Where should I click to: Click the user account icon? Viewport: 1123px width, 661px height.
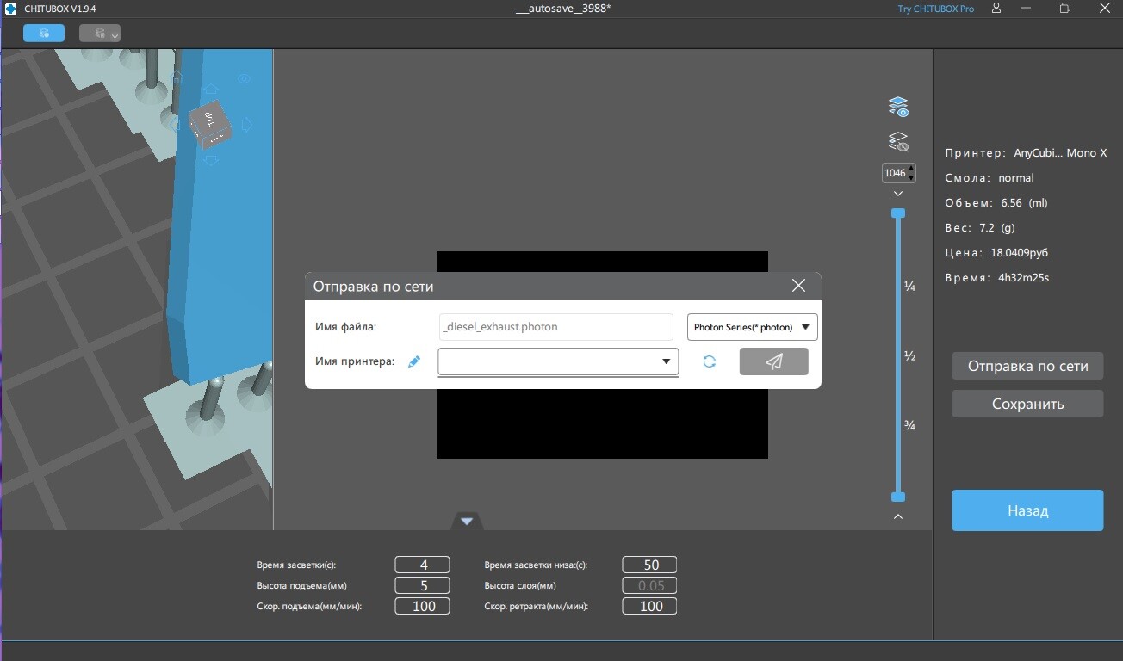996,9
